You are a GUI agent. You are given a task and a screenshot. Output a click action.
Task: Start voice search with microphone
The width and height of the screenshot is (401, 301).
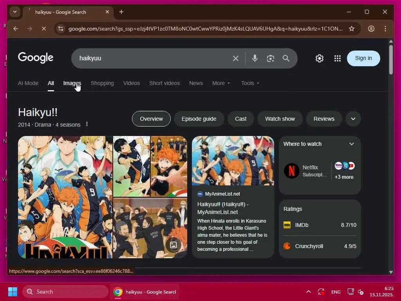pos(255,58)
